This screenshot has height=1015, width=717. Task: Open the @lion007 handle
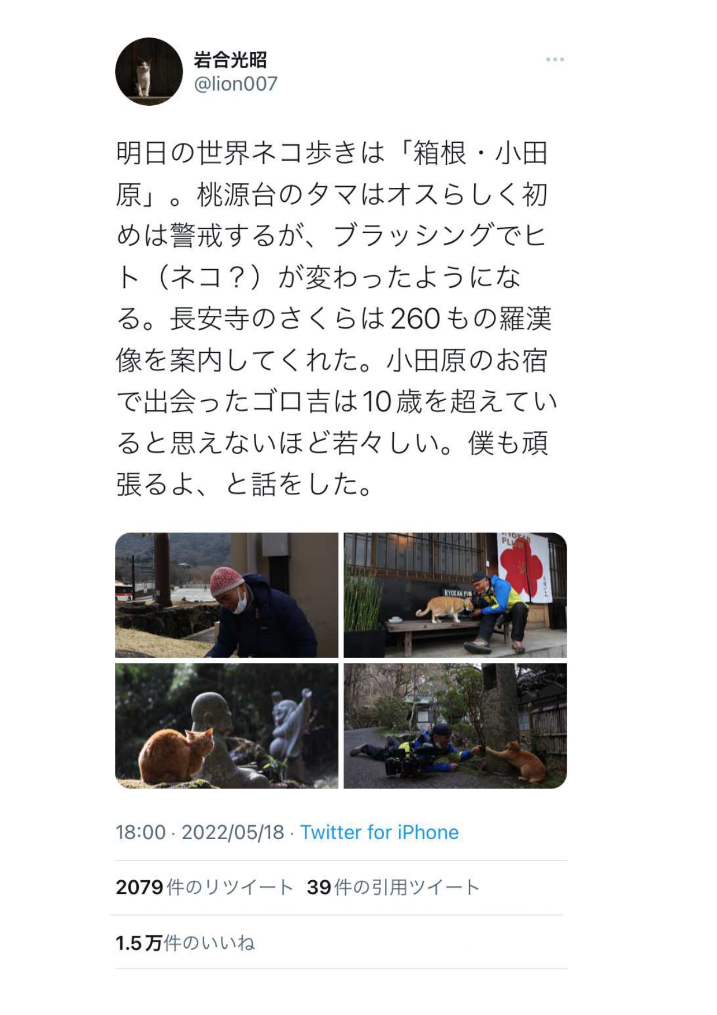click(x=235, y=84)
